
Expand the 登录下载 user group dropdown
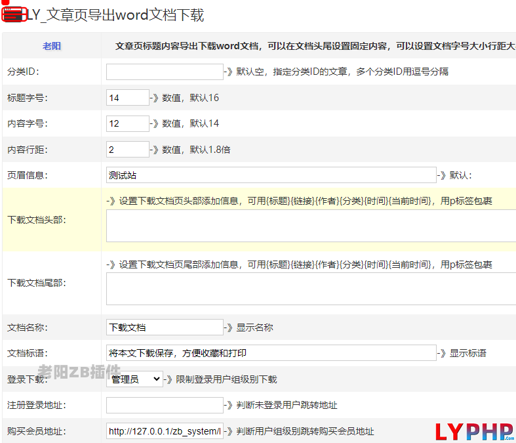point(134,379)
